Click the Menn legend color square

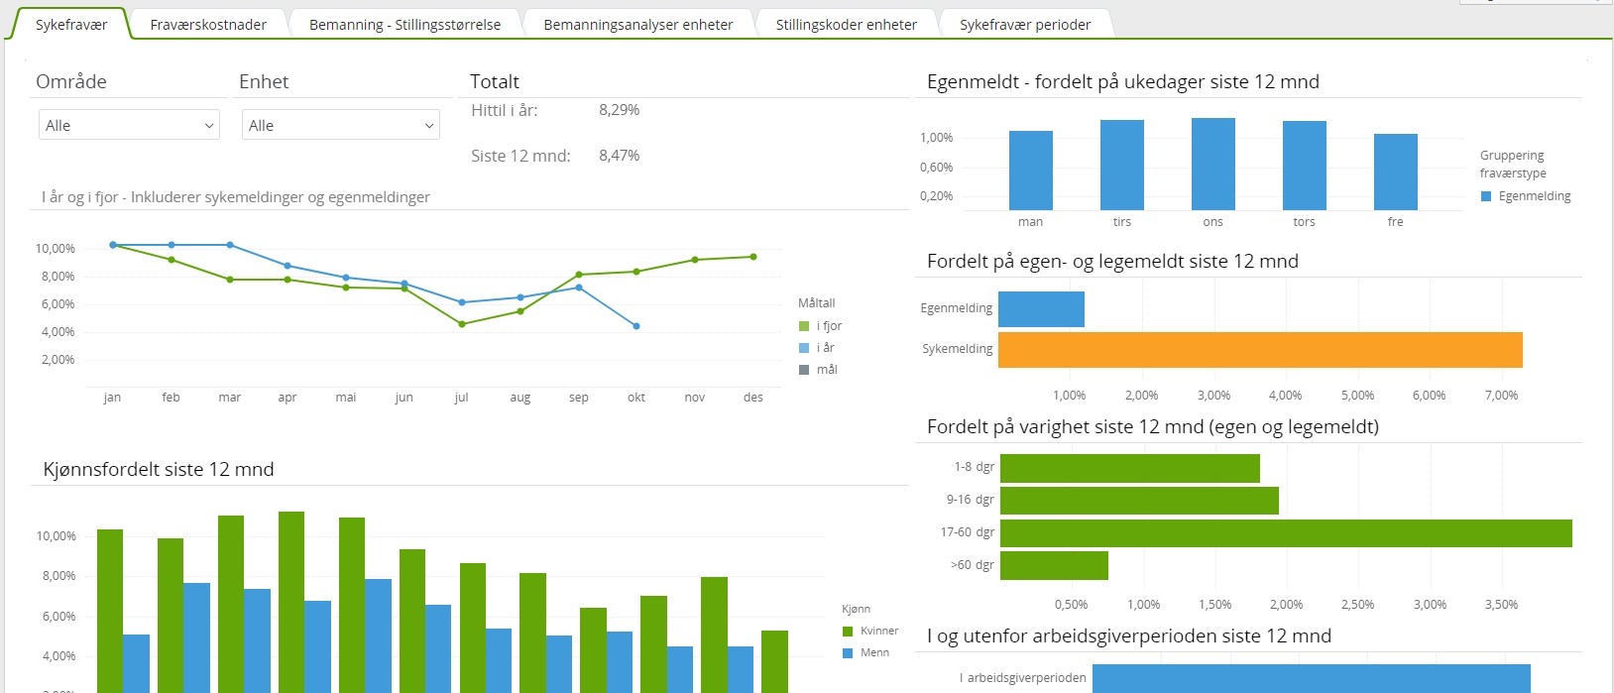(x=848, y=653)
